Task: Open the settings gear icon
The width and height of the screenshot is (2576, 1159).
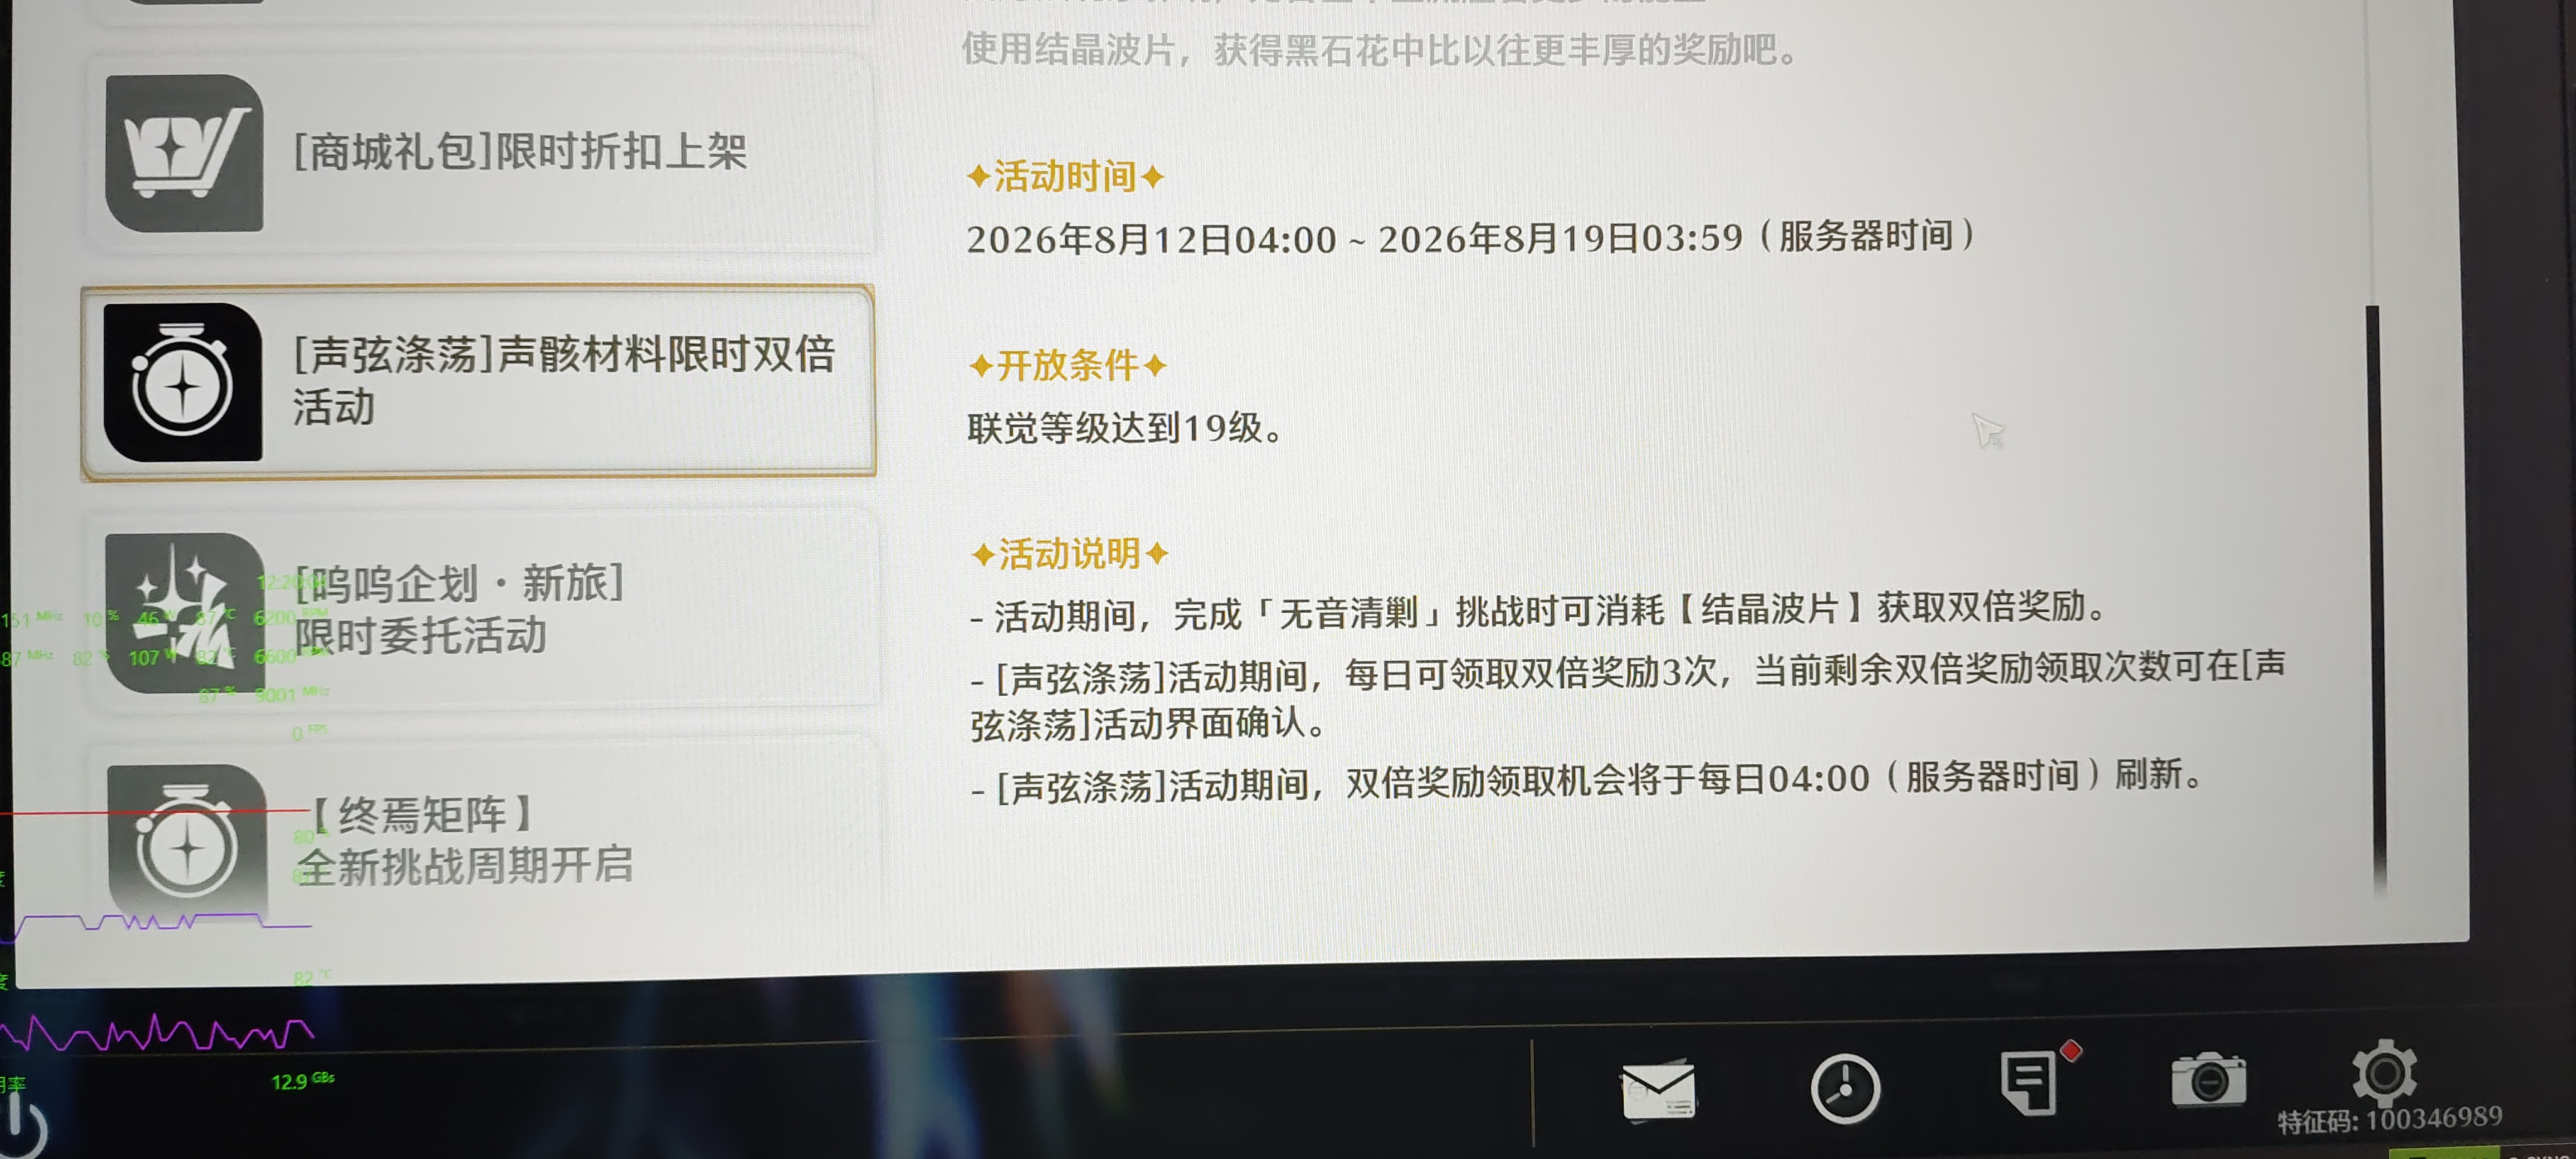Action: [x=2384, y=1072]
